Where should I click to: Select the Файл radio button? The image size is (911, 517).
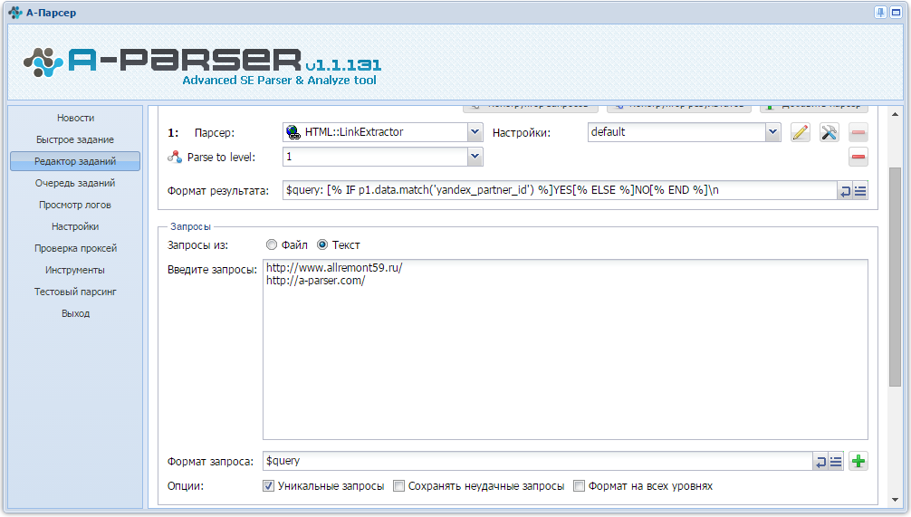coord(272,245)
